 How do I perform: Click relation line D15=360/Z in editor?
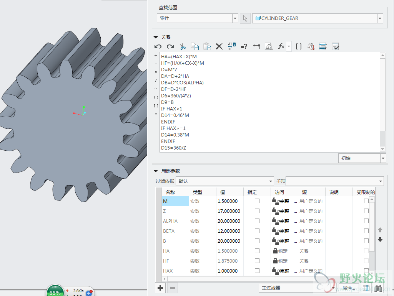[x=174, y=148]
